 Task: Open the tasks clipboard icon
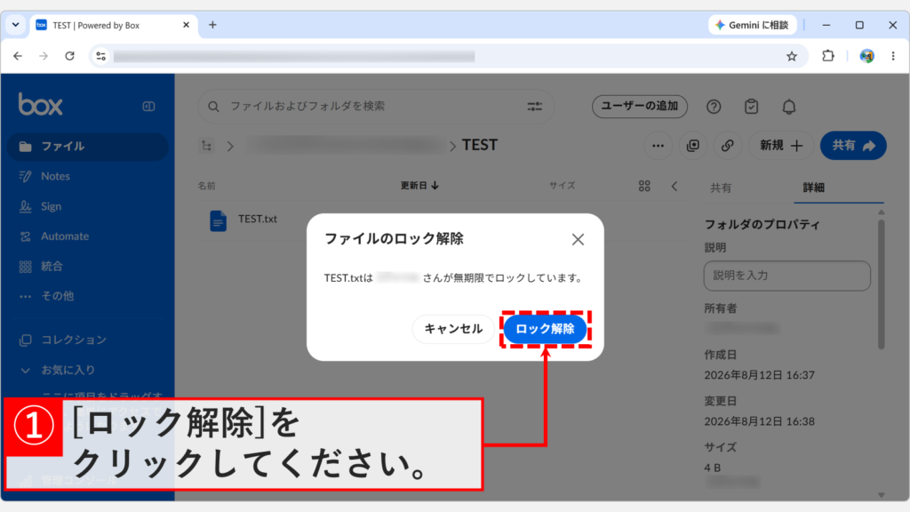coord(751,107)
